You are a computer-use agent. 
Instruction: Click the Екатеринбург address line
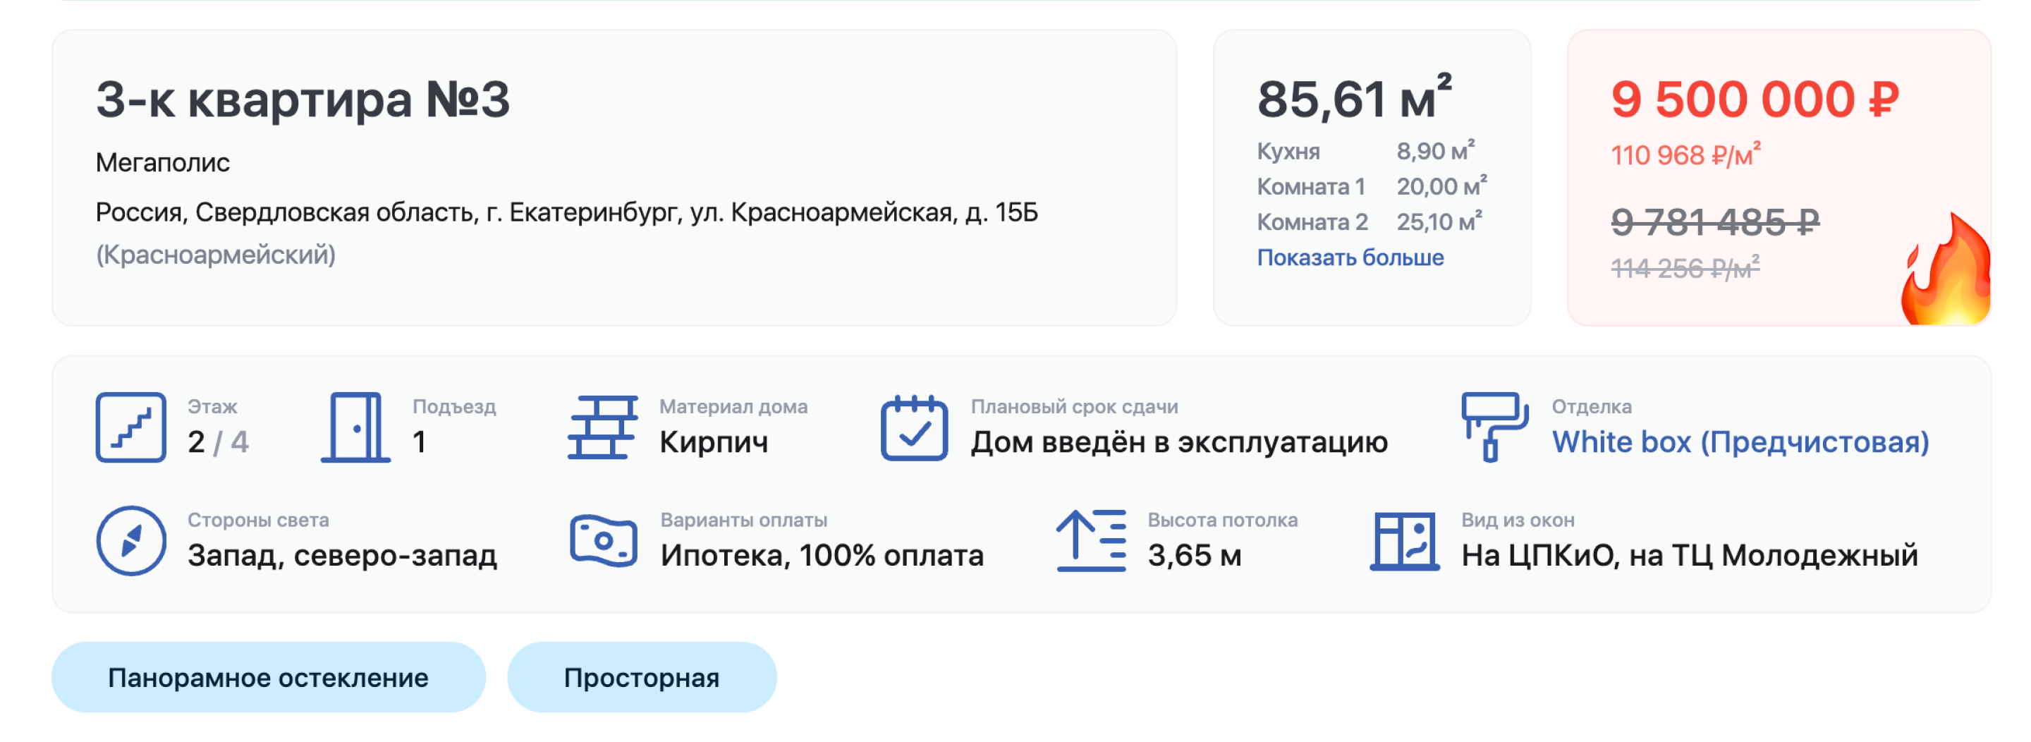(566, 212)
